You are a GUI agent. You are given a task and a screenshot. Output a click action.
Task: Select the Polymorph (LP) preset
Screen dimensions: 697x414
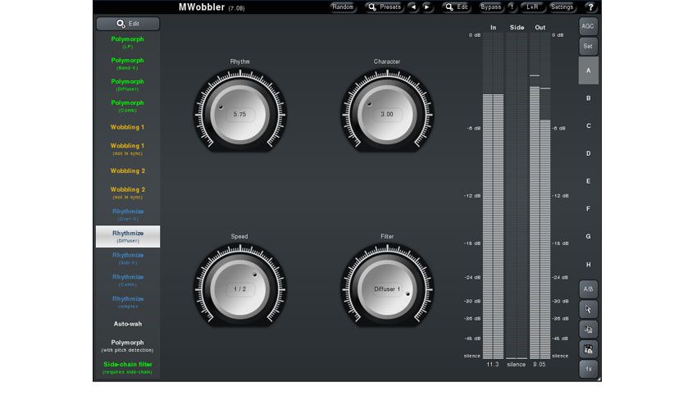(128, 42)
